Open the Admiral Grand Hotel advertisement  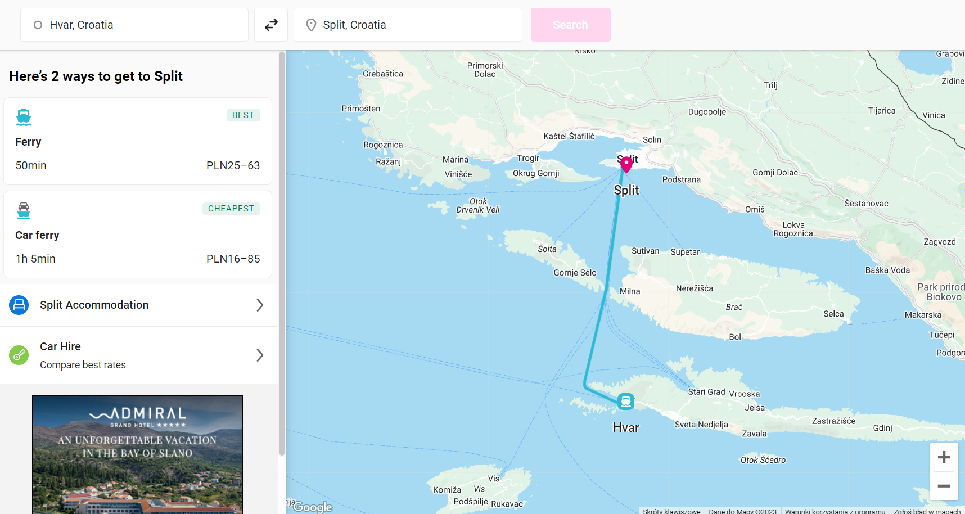pyautogui.click(x=137, y=454)
